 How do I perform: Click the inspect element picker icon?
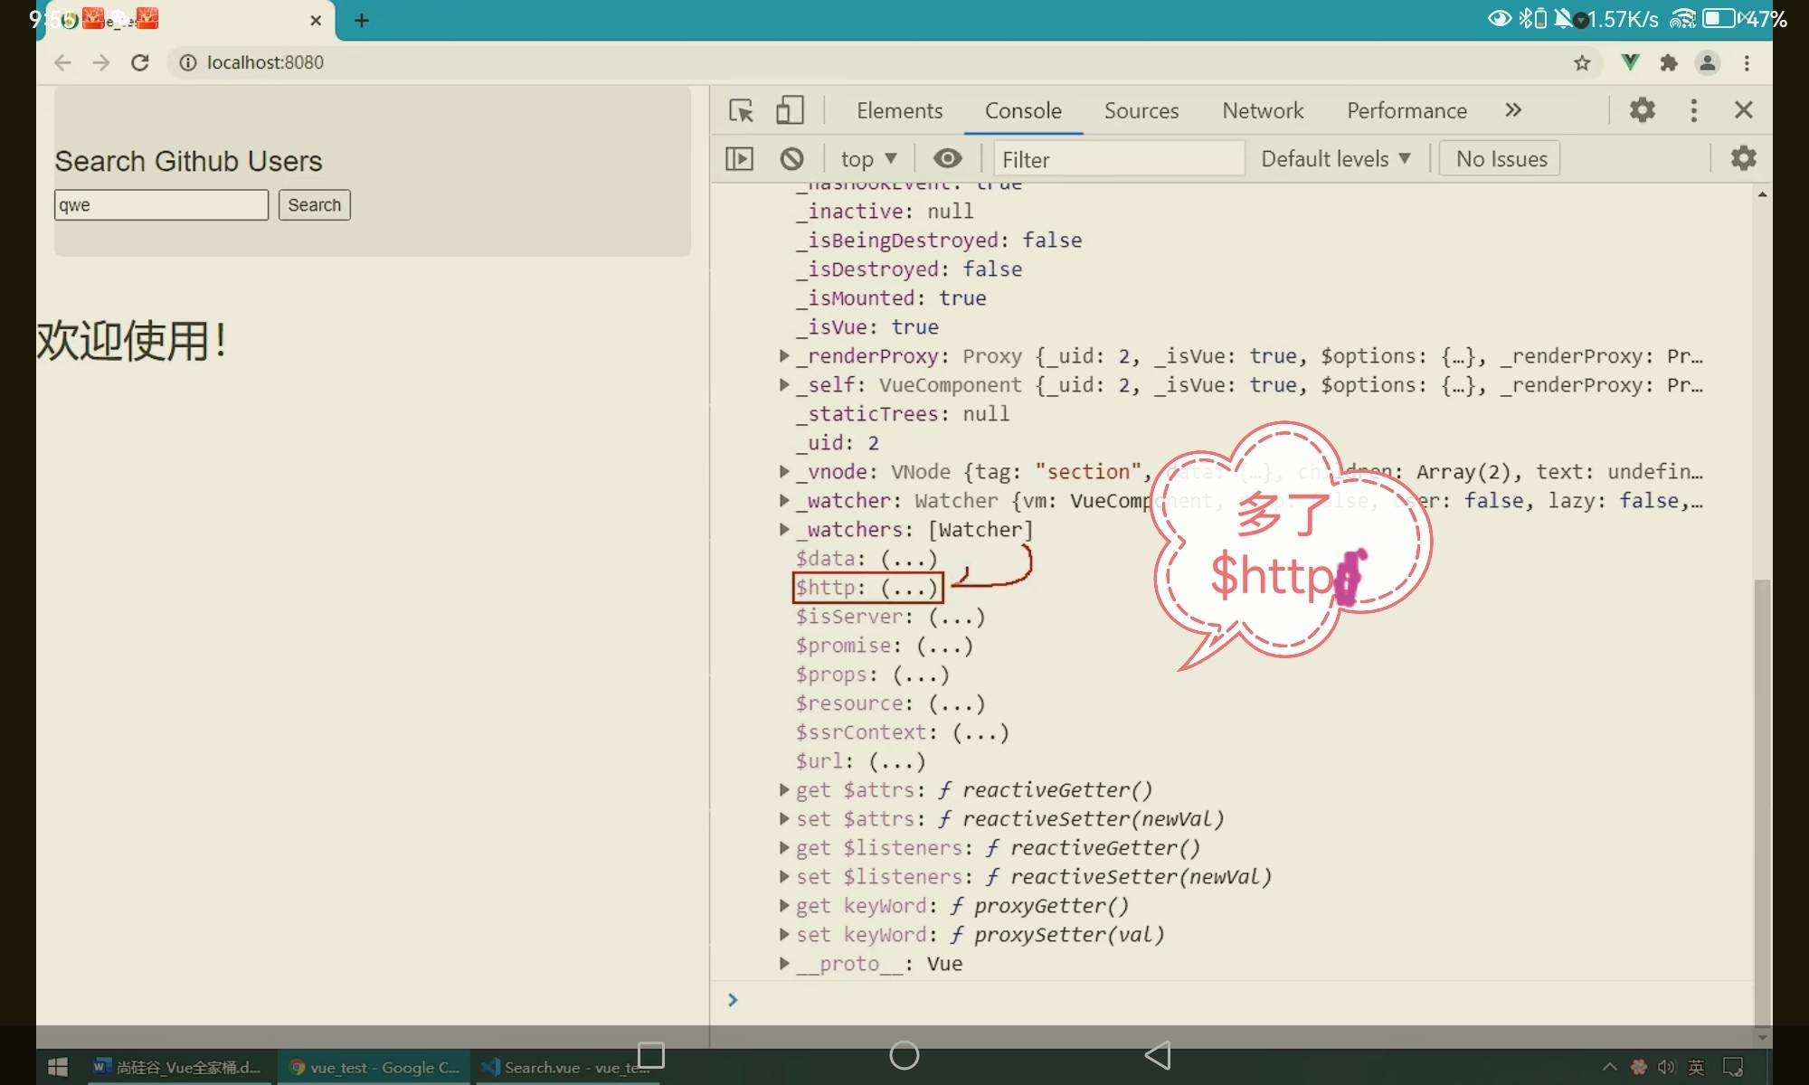pos(741,110)
